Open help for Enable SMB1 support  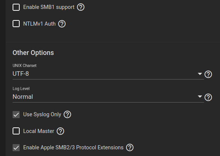[81, 7]
